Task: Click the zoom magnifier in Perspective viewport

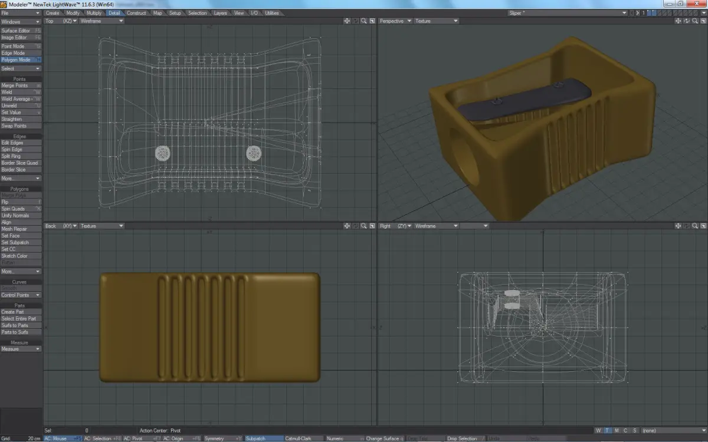Action: click(694, 21)
